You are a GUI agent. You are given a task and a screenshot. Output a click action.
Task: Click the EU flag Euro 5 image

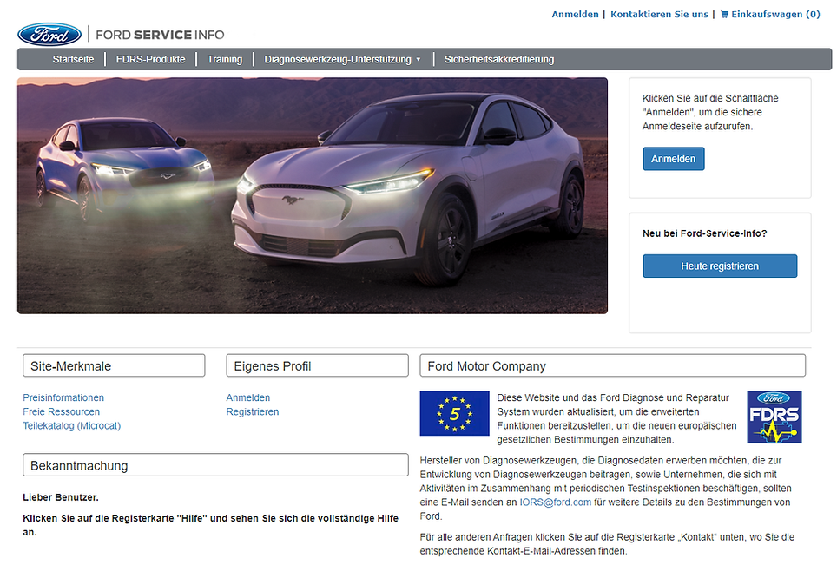(x=454, y=413)
